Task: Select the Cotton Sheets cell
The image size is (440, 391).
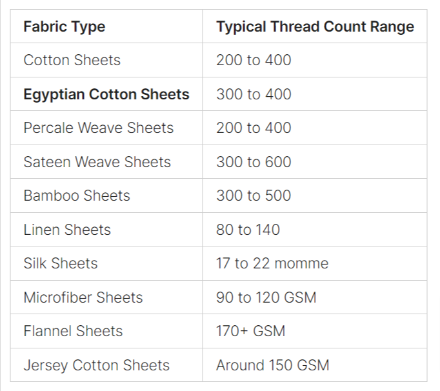Action: click(72, 61)
